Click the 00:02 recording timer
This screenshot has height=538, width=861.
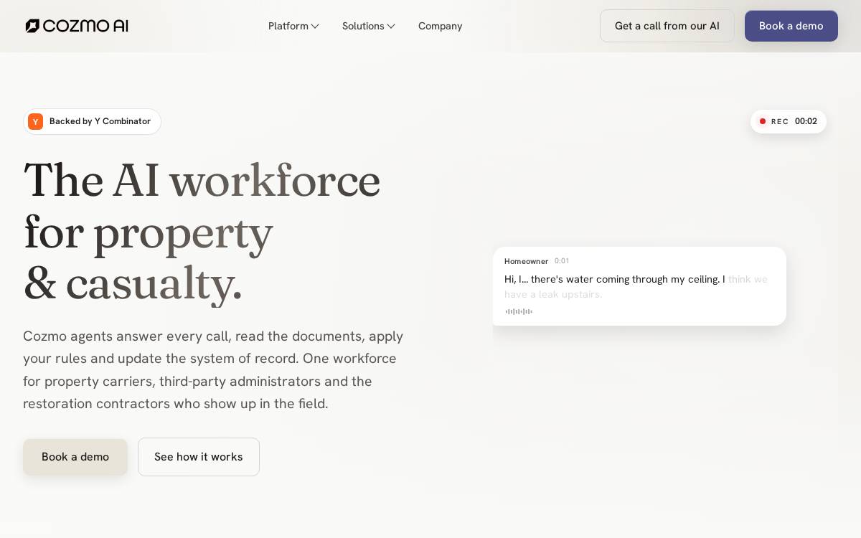[806, 121]
